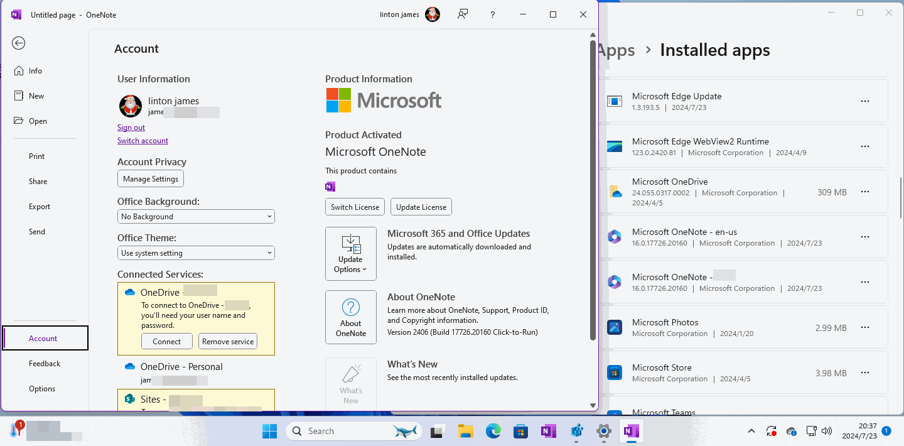Viewport: 904px width, 446px height.
Task: Go to Apps breadcrumb in Settings window
Action: click(616, 50)
